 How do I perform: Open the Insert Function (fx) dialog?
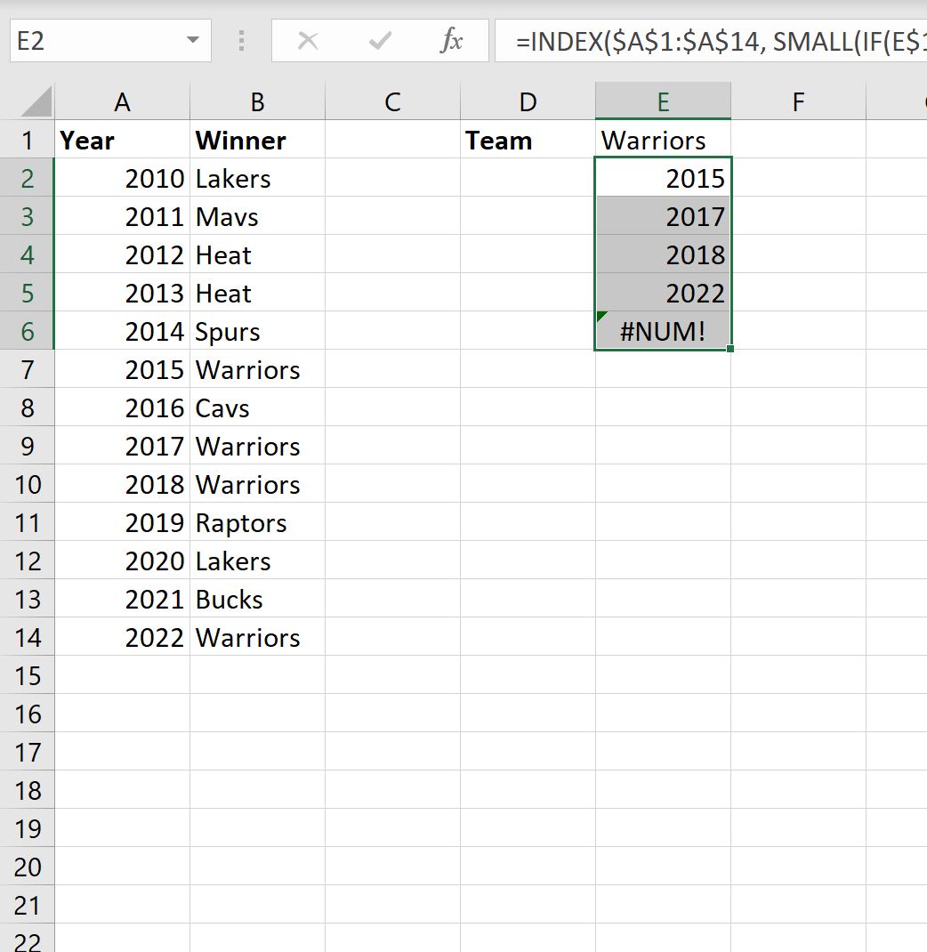click(x=452, y=40)
